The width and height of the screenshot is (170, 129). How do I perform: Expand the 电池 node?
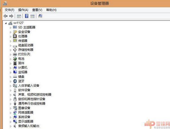click(10, 59)
